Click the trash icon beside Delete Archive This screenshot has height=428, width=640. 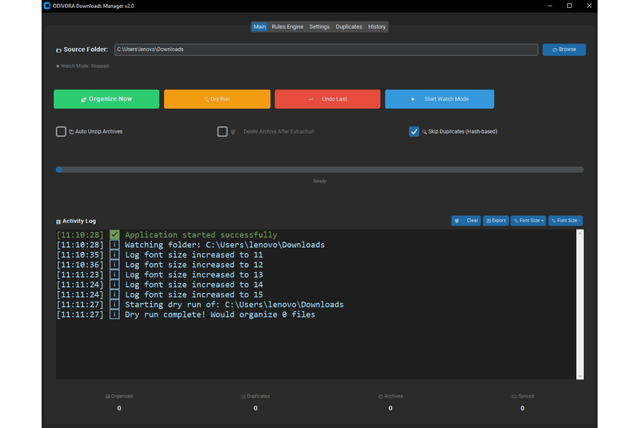[x=233, y=132]
